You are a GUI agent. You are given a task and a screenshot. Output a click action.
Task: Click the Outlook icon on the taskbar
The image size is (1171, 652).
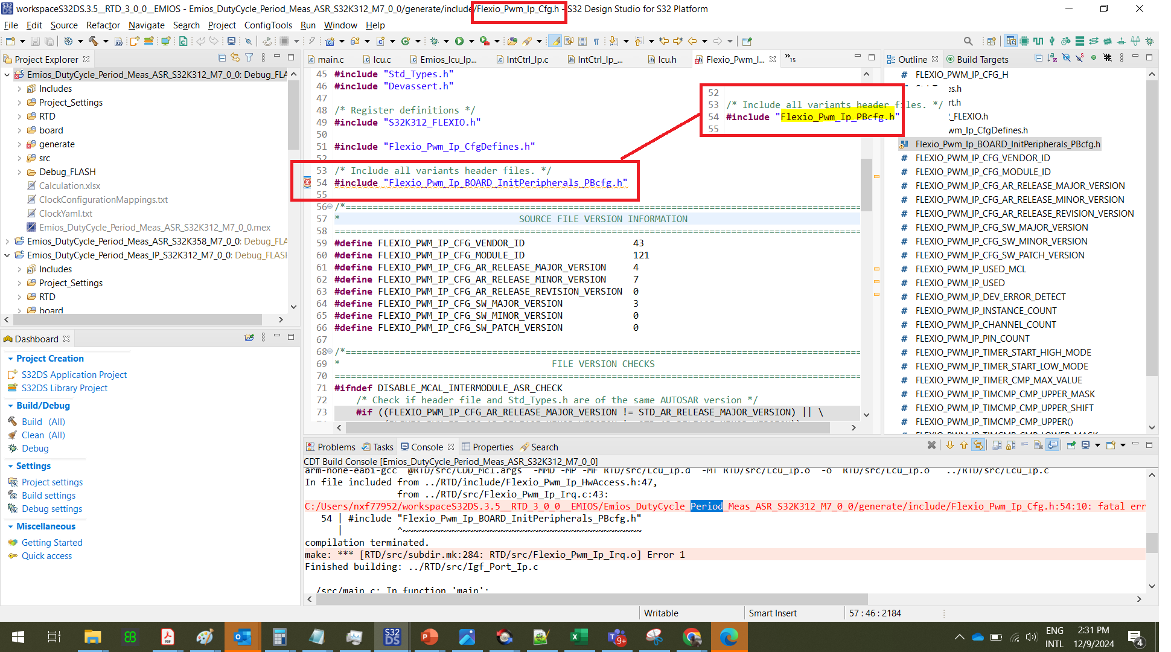click(x=243, y=637)
